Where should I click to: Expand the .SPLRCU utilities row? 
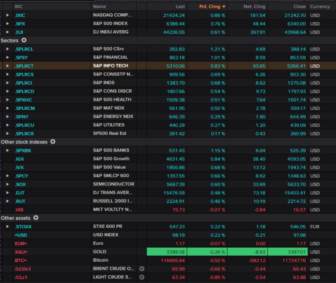[8, 125]
